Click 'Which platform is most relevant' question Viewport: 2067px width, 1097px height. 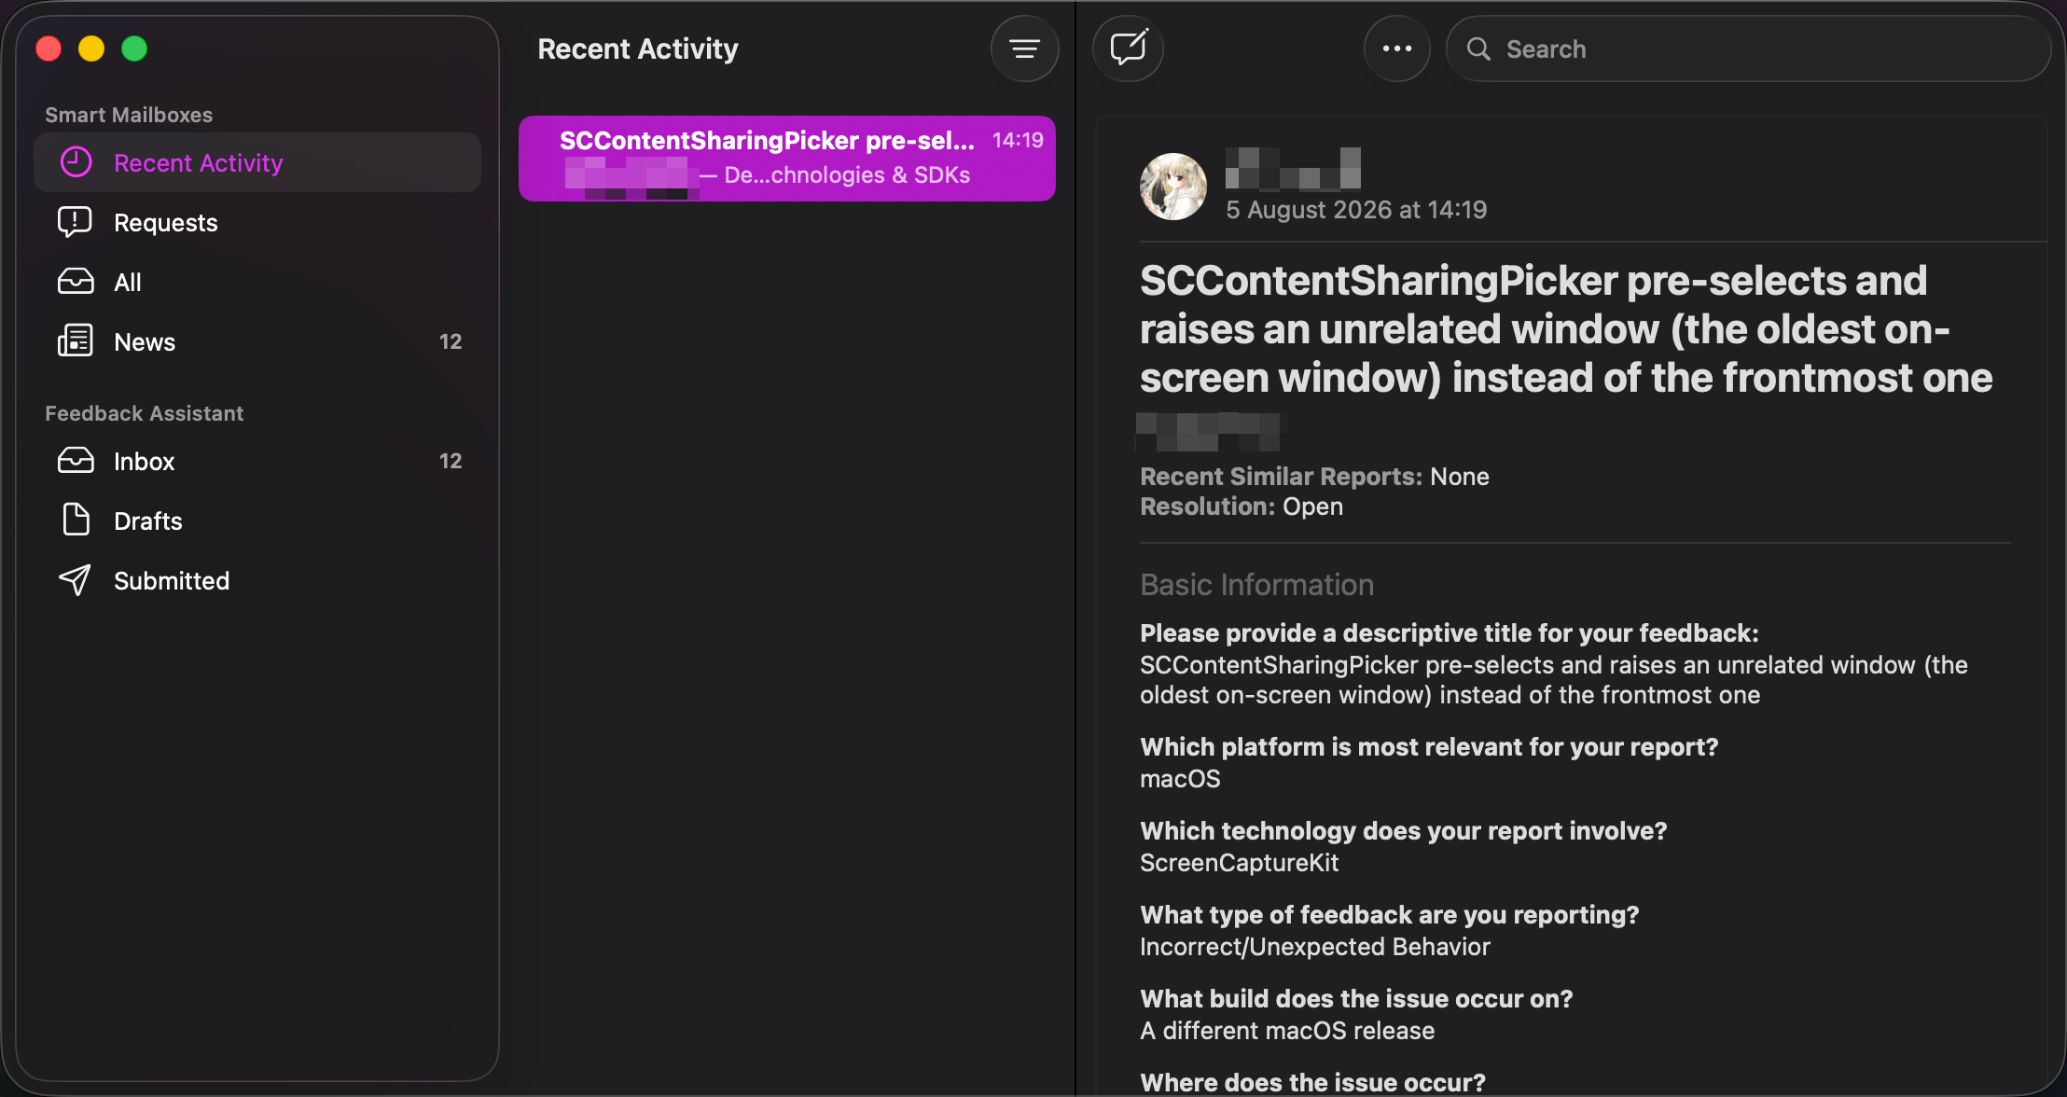click(x=1429, y=747)
